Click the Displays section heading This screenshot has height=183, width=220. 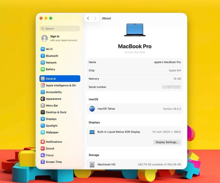(x=94, y=122)
